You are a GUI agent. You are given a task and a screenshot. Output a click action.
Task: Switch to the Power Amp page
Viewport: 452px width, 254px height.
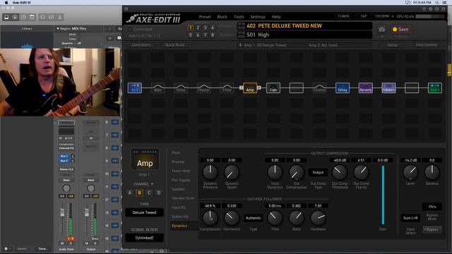click(181, 171)
